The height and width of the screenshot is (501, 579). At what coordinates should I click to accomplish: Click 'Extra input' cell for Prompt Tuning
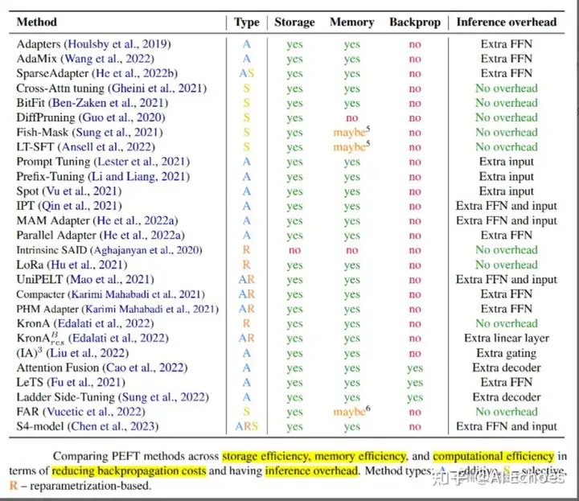pos(507,162)
